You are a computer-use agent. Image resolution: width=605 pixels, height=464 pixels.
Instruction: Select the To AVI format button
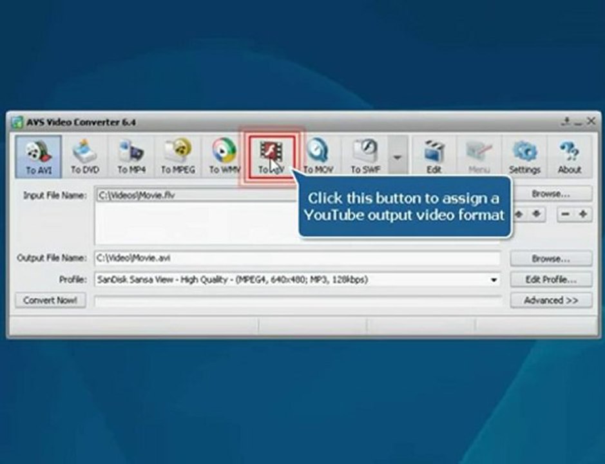click(x=39, y=157)
